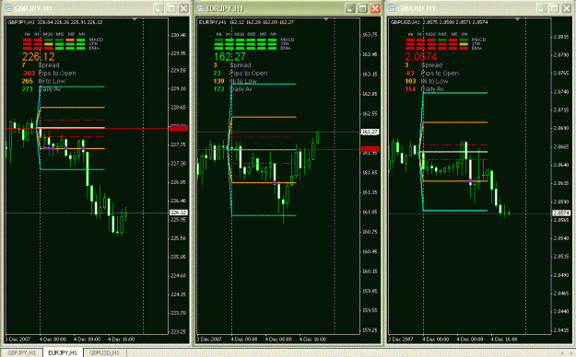This screenshot has width=576, height=357.
Task: Click the GBPUSD,H1 OHLC header line
Action: pos(439,22)
